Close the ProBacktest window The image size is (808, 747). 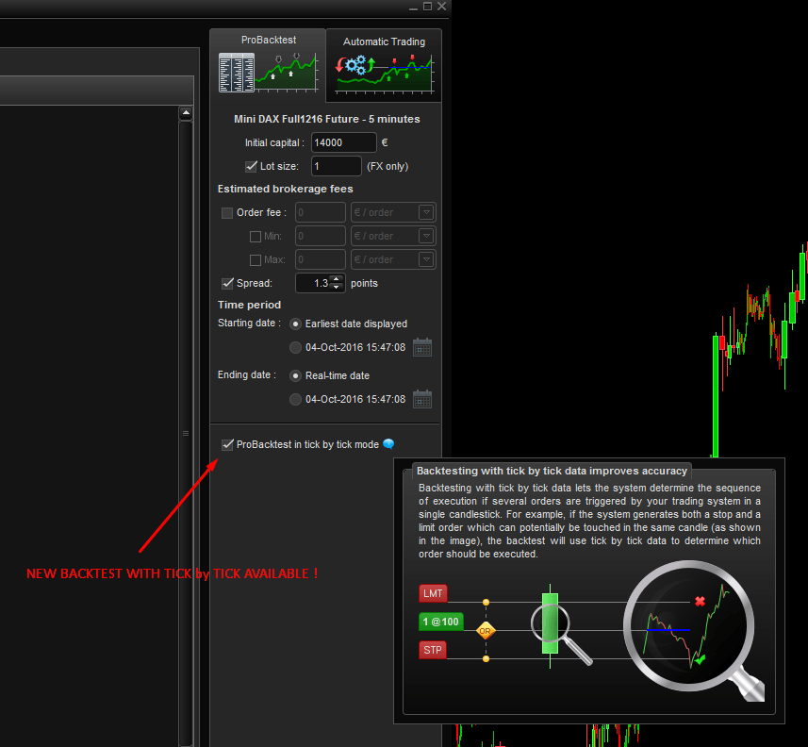pyautogui.click(x=441, y=7)
